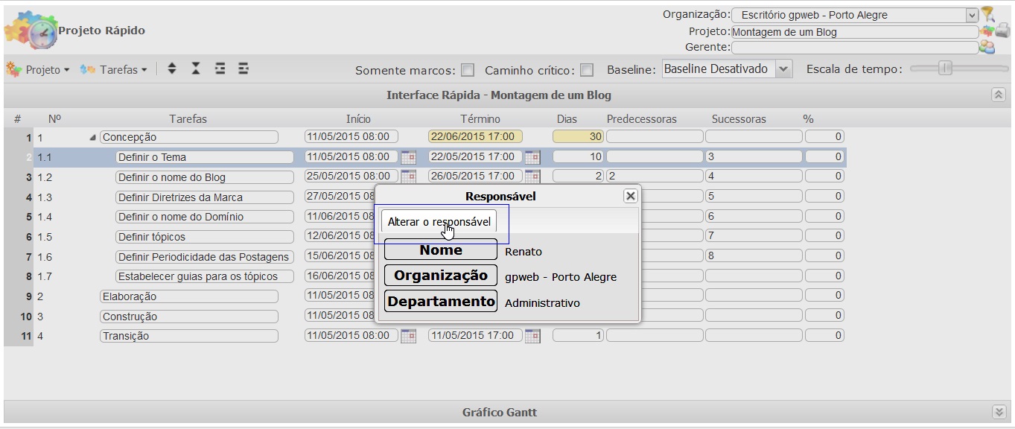This screenshot has width=1015, height=429.
Task: Collapse the Concepção task tree
Action: click(x=93, y=138)
